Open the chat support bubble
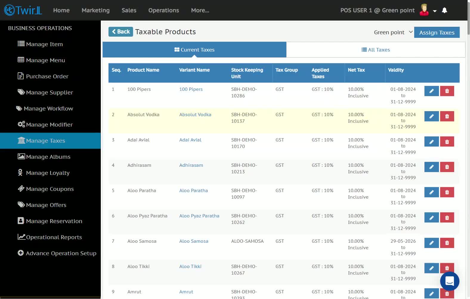 pyautogui.click(x=450, y=281)
